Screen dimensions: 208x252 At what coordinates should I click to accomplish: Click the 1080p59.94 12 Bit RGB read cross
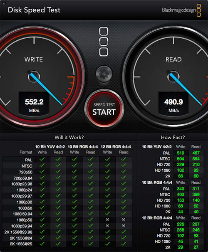(124, 226)
